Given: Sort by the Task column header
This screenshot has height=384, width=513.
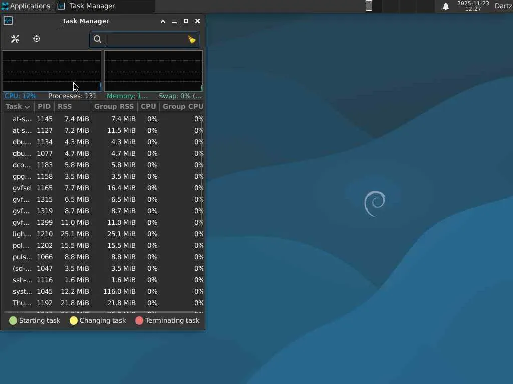Looking at the screenshot, I should [x=18, y=107].
